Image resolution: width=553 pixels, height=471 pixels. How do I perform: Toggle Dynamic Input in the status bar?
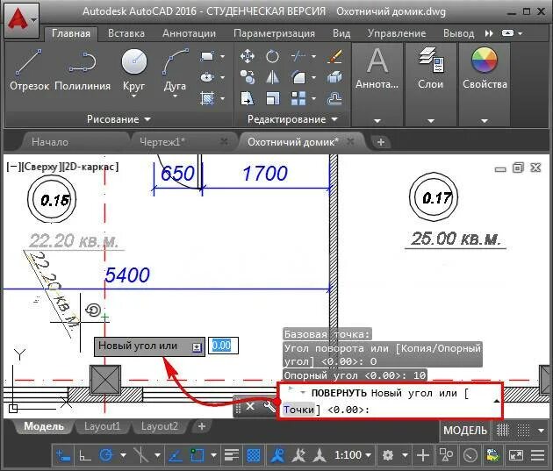point(63,455)
